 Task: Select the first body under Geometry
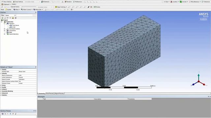[15, 25]
